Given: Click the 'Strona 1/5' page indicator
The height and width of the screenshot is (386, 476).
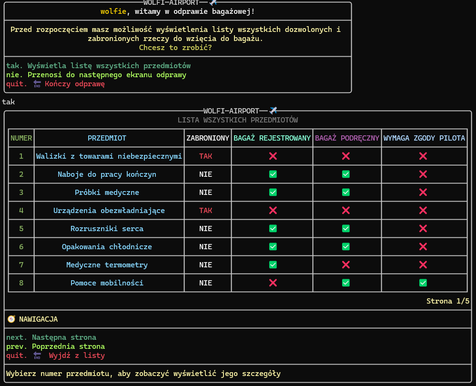Looking at the screenshot, I should [448, 301].
